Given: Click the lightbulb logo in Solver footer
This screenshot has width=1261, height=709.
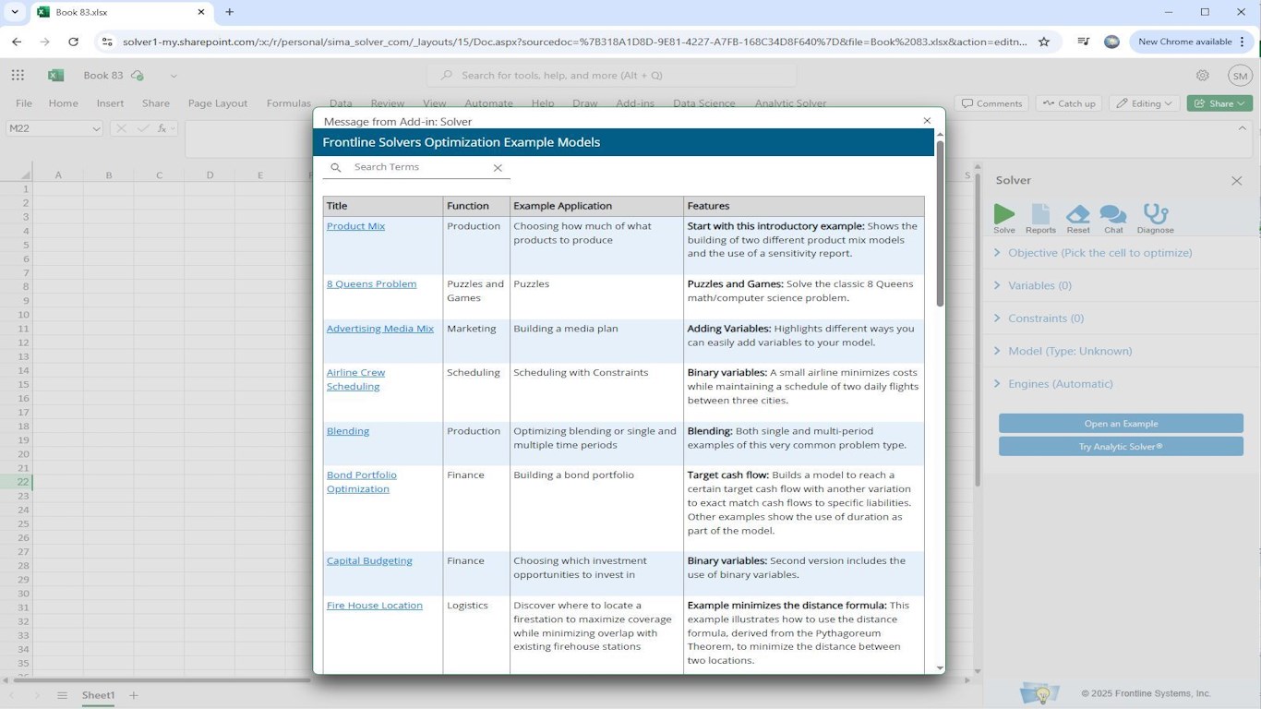Looking at the screenshot, I should point(1040,693).
